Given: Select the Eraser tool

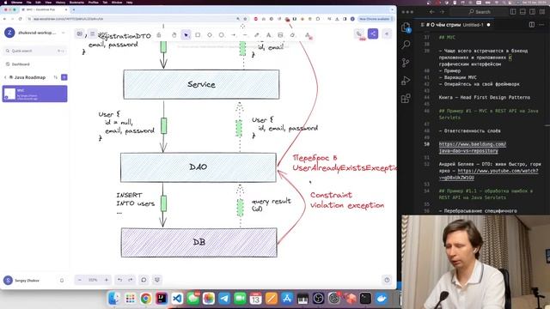Looking at the screenshot, I should tap(292, 35).
